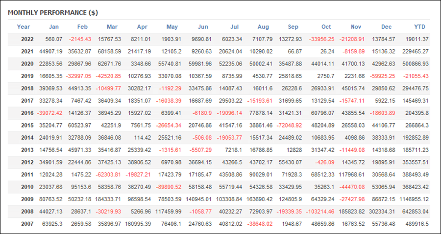Click the 2020 YTD value 500866.93
The width and height of the screenshot is (441, 234).
(416, 64)
